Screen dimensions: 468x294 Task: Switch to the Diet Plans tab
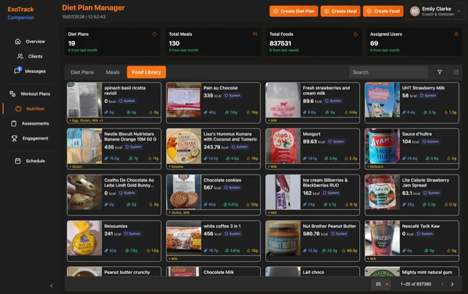coord(82,72)
